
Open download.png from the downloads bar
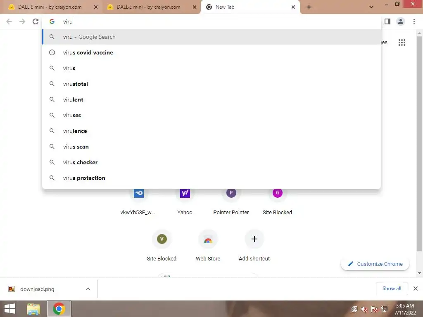(37, 289)
